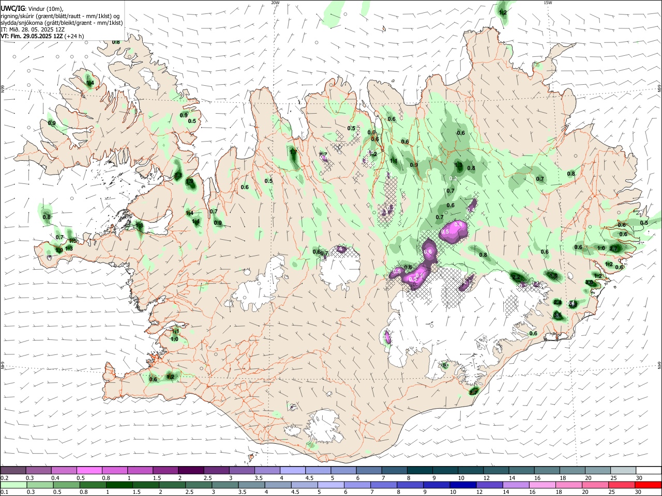This screenshot has height=496, width=662.
Task: Click the red-pink rain-scale swatch labeled 25
Action: tap(622, 485)
